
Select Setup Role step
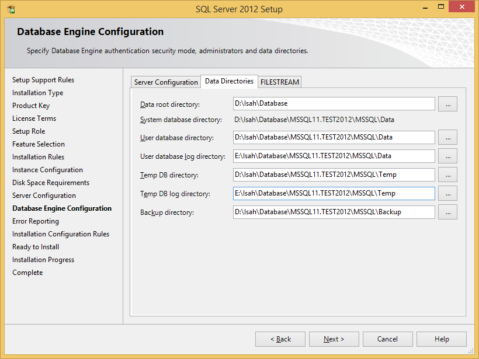pyautogui.click(x=29, y=131)
